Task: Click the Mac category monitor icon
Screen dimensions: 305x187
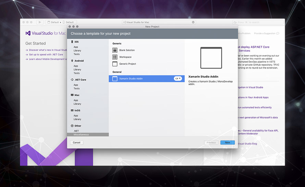Action: (72, 95)
